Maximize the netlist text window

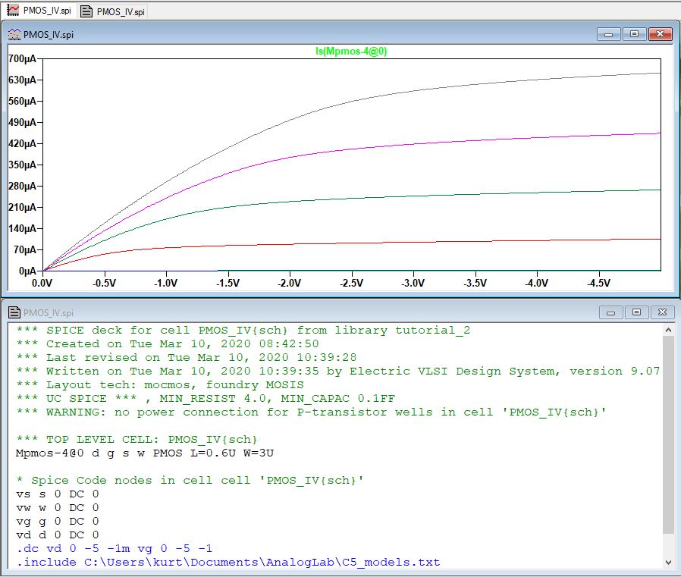(636, 312)
